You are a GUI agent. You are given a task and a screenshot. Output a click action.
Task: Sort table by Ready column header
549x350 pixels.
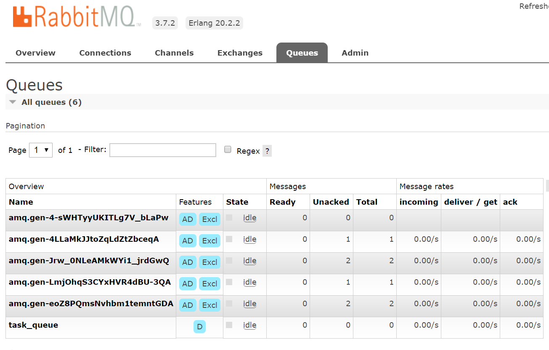tap(282, 202)
